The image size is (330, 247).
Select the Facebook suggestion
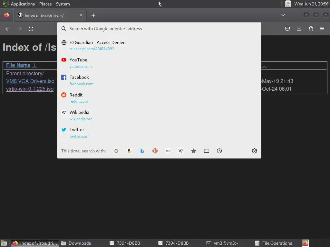tap(159, 80)
